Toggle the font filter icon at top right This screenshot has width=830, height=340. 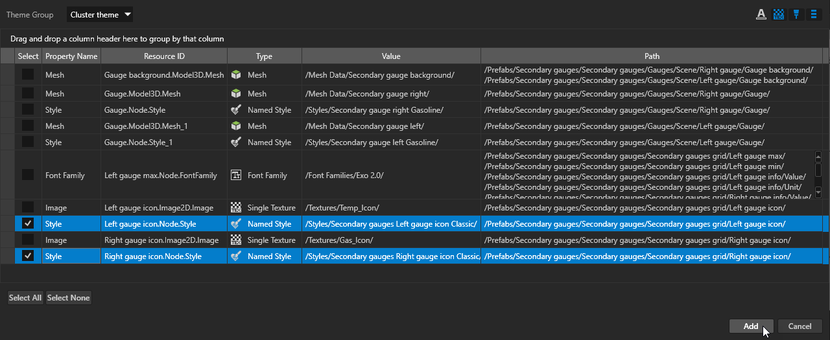click(761, 14)
